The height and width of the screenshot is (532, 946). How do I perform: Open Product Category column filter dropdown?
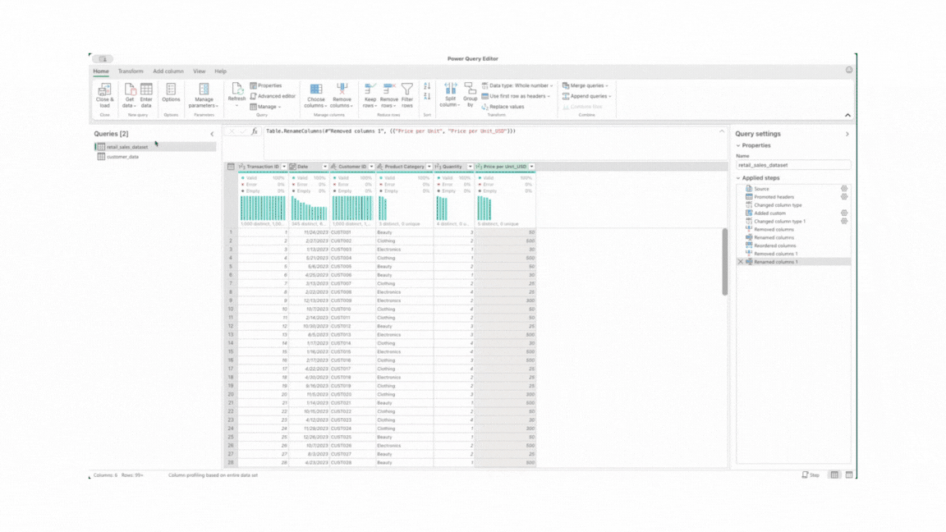coord(429,167)
